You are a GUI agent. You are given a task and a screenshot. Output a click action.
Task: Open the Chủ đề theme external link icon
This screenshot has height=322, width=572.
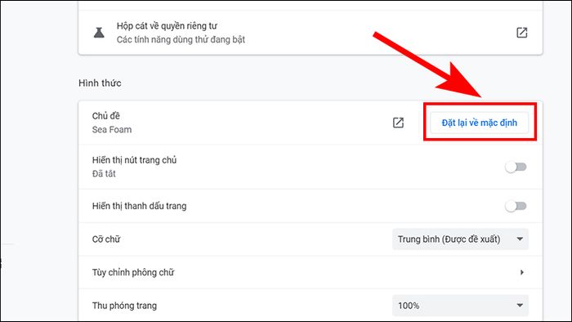[398, 123]
